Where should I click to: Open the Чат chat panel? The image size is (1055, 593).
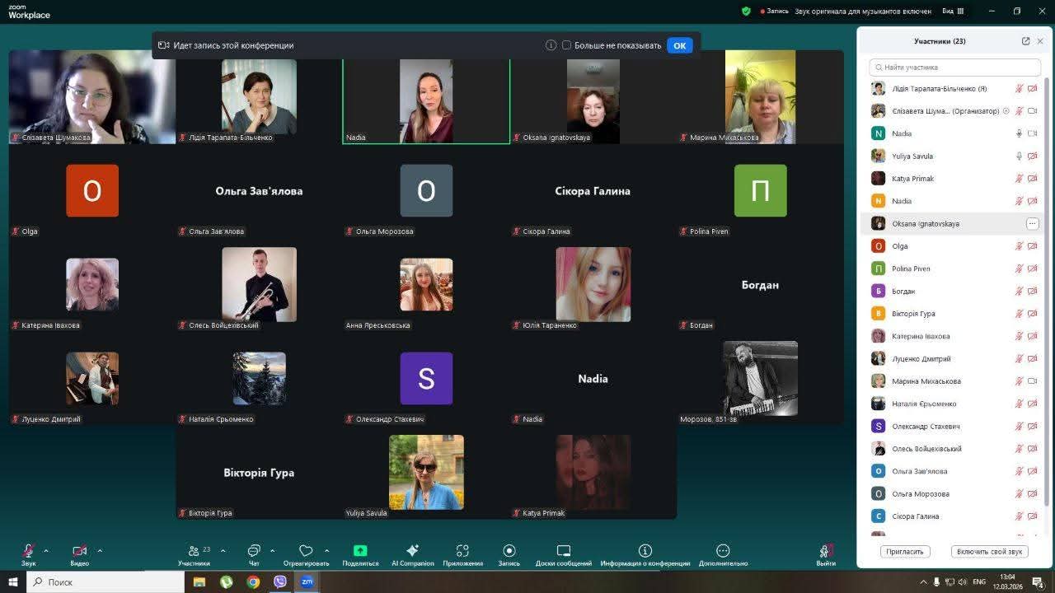coord(254,551)
